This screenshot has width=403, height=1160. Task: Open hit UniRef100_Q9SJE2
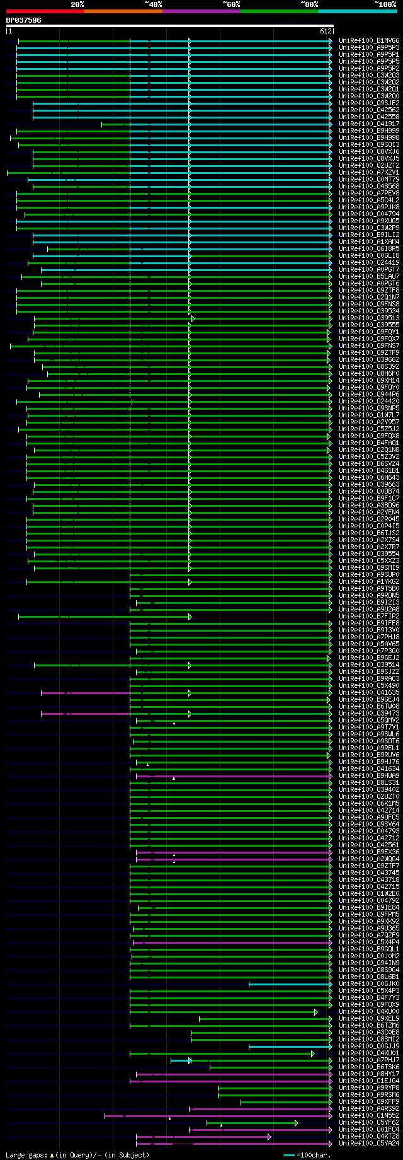tap(369, 103)
